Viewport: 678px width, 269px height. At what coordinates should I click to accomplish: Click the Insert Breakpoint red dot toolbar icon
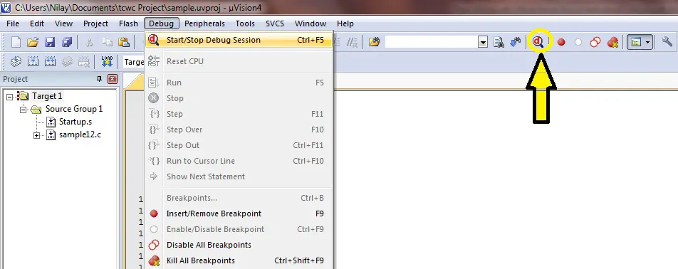[x=561, y=42]
